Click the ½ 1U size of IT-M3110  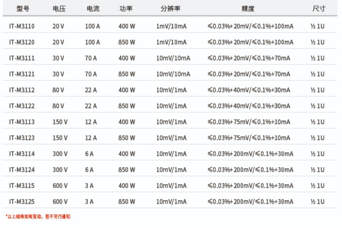[x=318, y=26]
